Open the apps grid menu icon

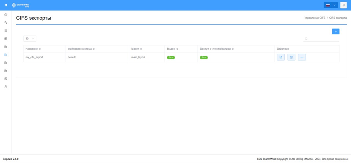pos(6,5)
